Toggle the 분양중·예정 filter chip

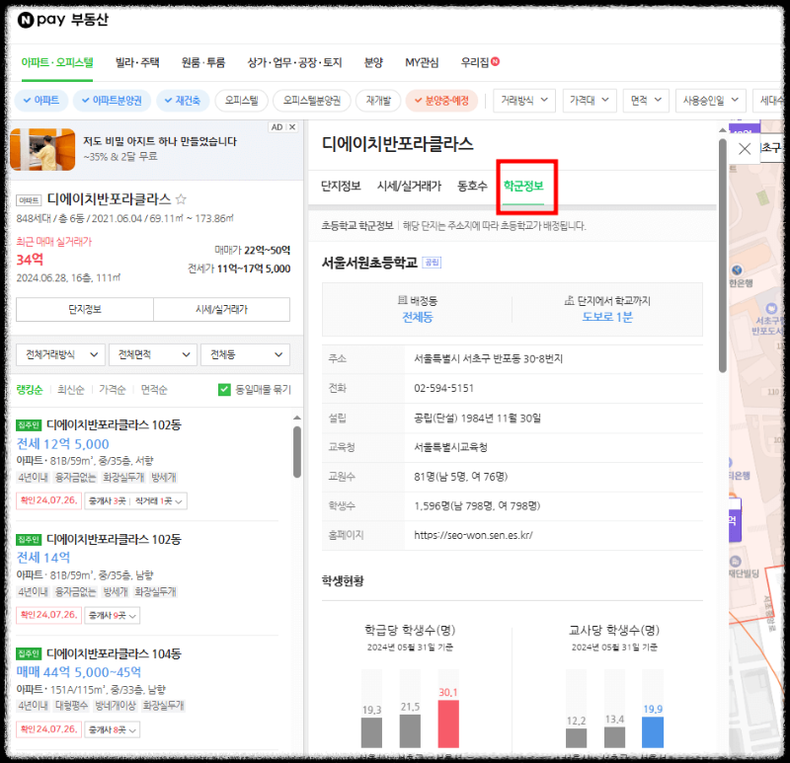441,101
